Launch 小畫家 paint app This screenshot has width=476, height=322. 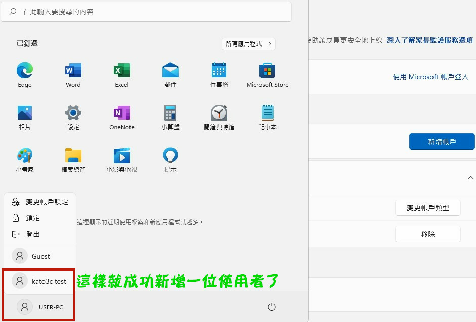[25, 160]
